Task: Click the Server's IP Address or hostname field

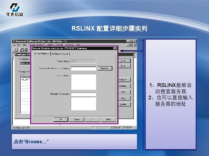Action: point(83,68)
